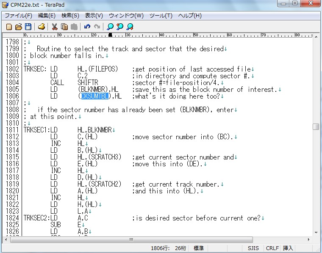Viewport: 322px width, 253px height.
Task: Open the 編集(E) menu
Action: click(x=47, y=16)
